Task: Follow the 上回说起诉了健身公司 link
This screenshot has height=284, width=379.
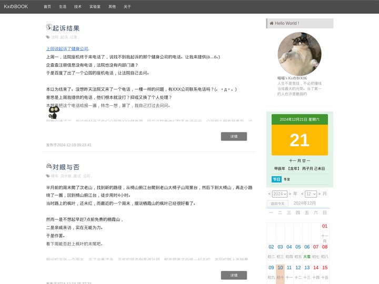Action: 67,48
